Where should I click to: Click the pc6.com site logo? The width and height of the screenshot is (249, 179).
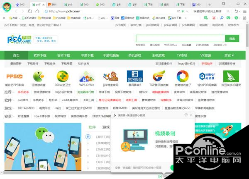click(x=20, y=39)
